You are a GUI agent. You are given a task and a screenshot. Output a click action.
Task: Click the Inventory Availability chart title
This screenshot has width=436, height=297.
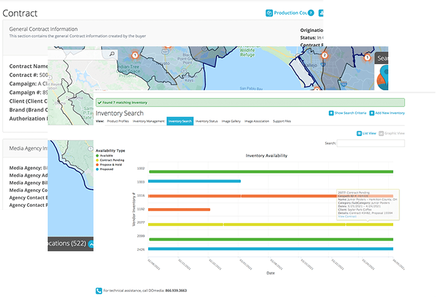click(x=267, y=155)
